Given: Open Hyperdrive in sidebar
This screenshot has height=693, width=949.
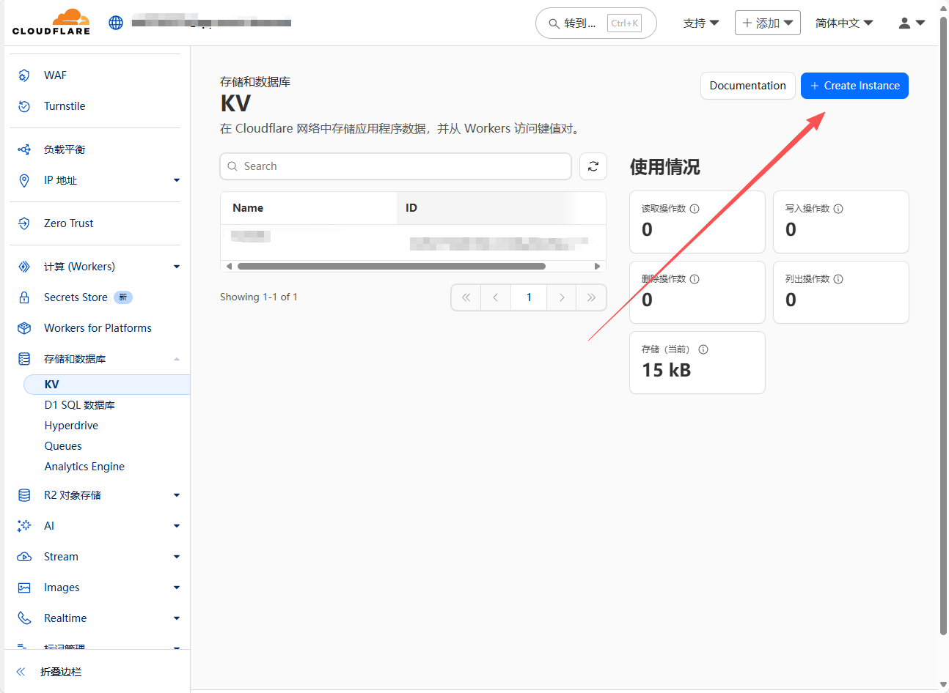Looking at the screenshot, I should click(x=71, y=426).
